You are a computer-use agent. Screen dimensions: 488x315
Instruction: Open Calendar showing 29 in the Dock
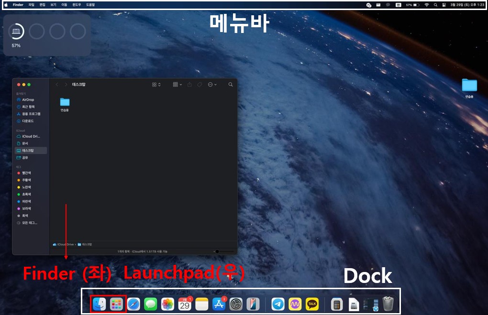[x=185, y=304]
